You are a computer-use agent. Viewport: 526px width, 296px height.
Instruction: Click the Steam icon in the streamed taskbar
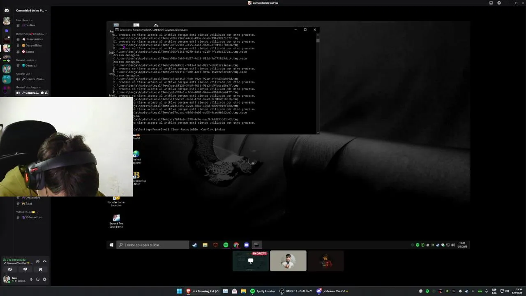[x=194, y=245]
